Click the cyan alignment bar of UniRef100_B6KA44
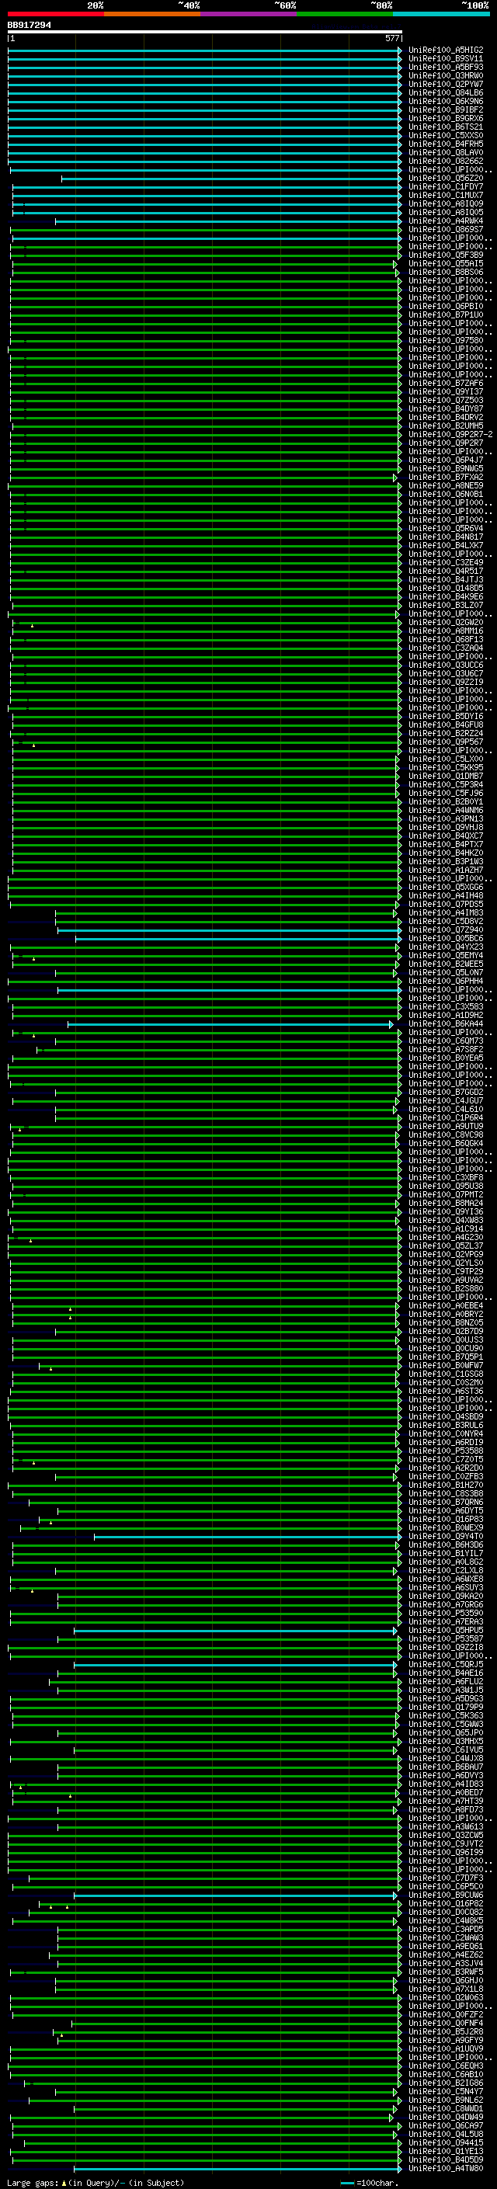Screen dimensions: 497x2189 230,1024
